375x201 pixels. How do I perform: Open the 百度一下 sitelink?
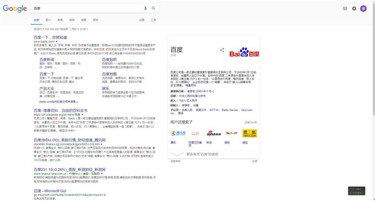pyautogui.click(x=47, y=74)
